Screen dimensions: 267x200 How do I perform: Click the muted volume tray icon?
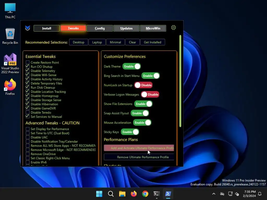(237, 194)
